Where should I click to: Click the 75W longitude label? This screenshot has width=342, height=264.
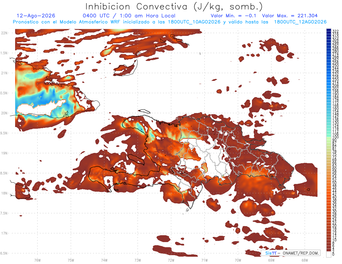(71, 260)
